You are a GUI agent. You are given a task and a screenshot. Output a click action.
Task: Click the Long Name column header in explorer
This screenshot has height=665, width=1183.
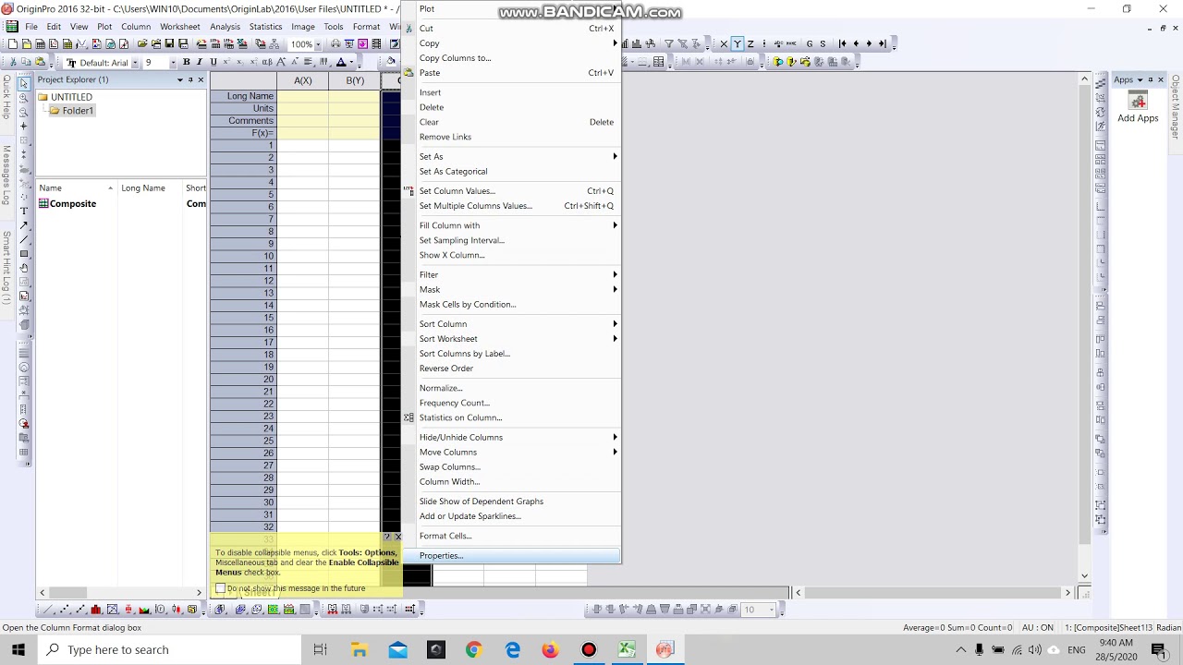[143, 188]
